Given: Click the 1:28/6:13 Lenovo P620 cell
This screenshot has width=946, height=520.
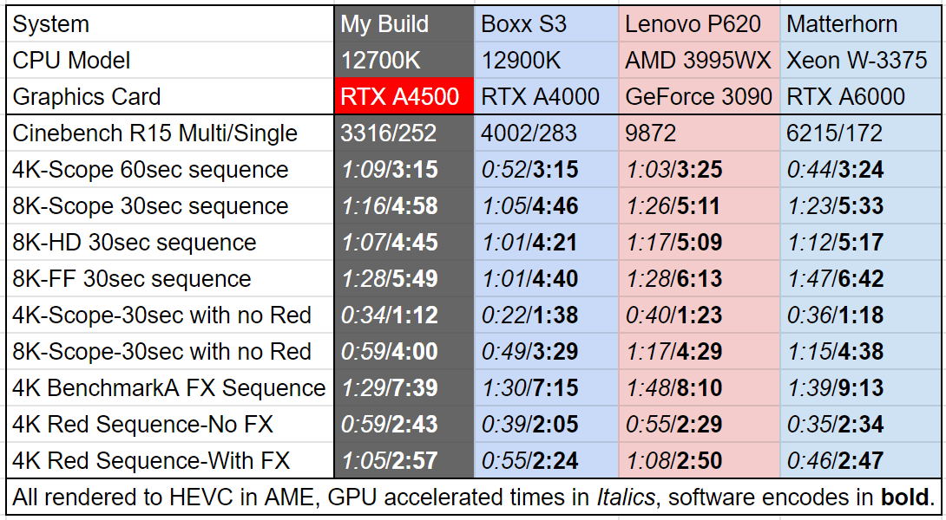Looking at the screenshot, I should 700,278.
